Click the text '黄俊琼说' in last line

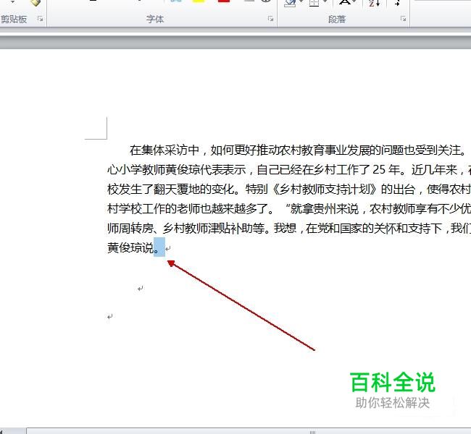[130, 248]
